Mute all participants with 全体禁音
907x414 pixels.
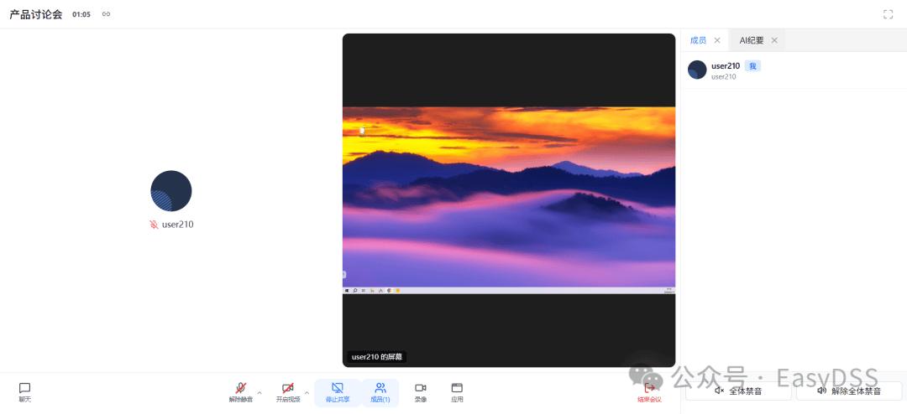738,391
